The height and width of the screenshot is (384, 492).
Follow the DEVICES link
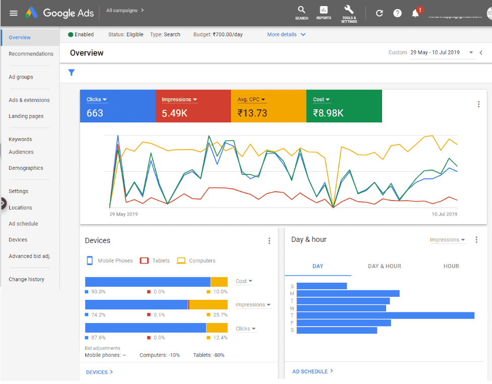[99, 372]
